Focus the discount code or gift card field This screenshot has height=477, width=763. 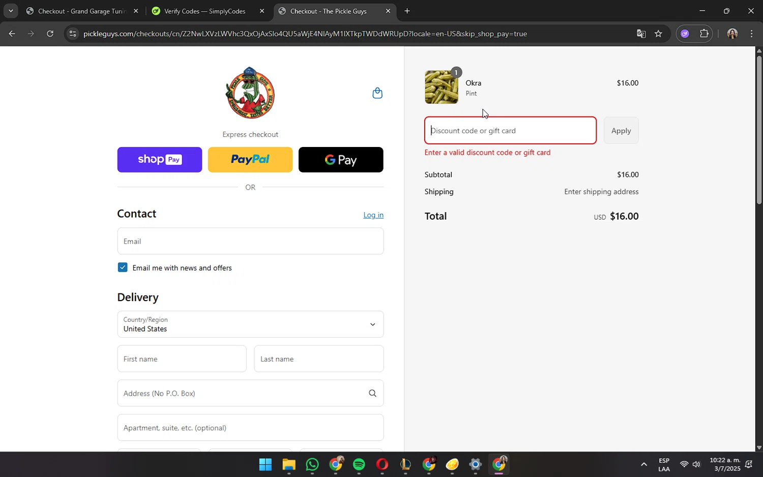coord(511,131)
